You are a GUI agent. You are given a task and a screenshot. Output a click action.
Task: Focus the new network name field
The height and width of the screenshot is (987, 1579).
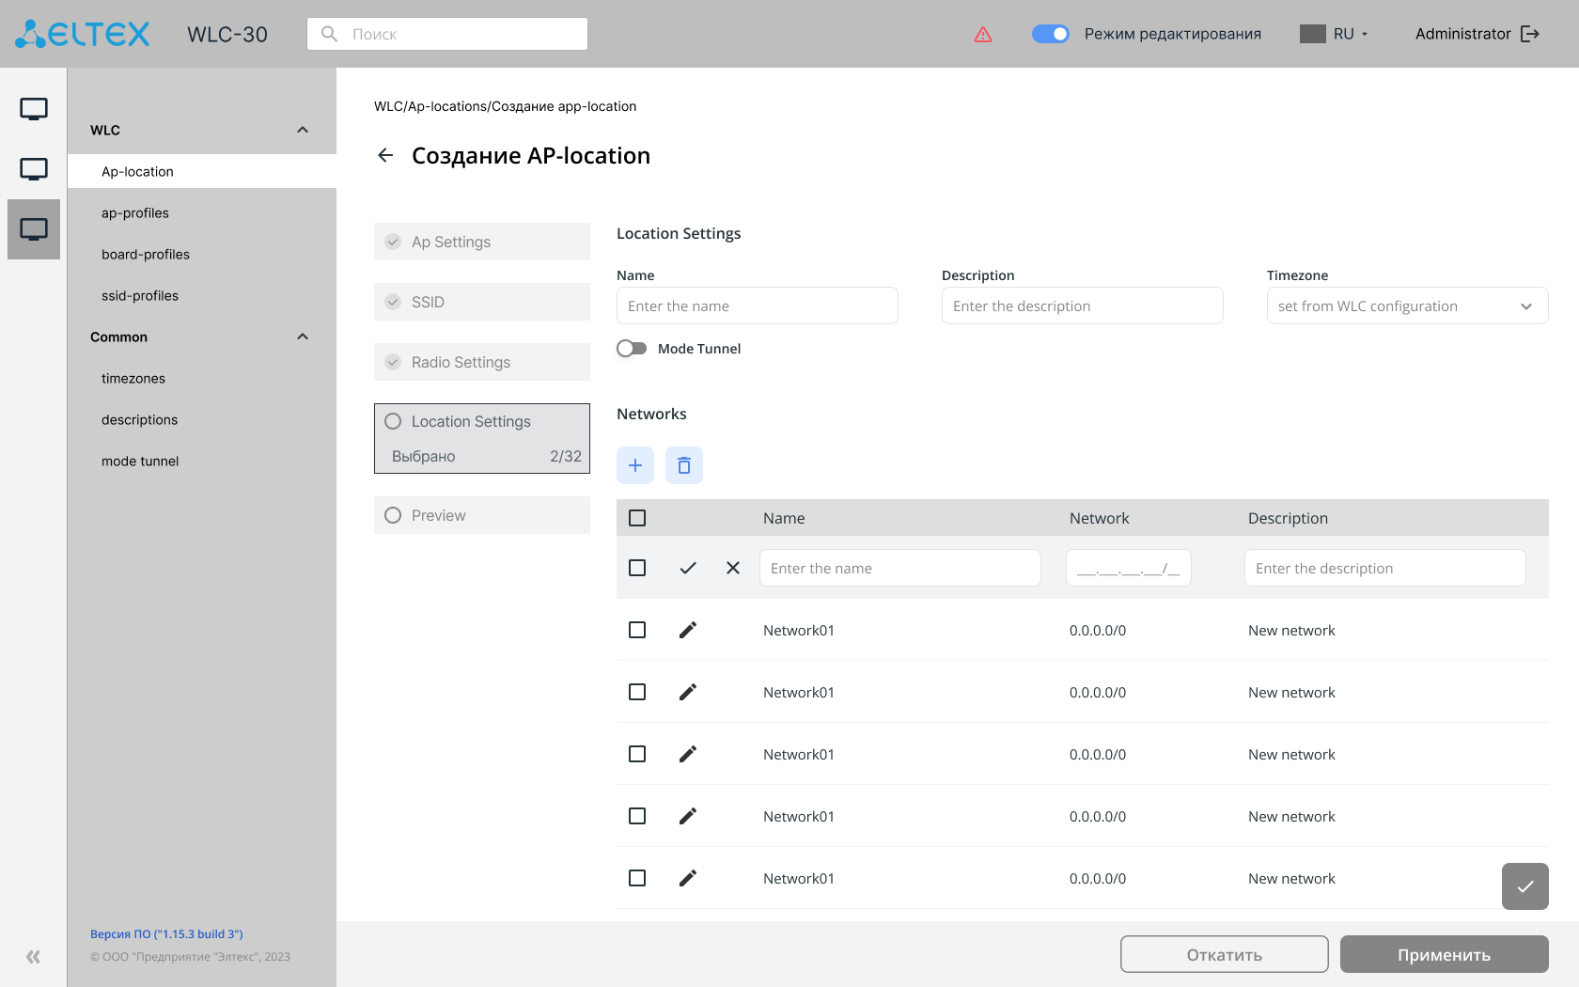tap(900, 568)
